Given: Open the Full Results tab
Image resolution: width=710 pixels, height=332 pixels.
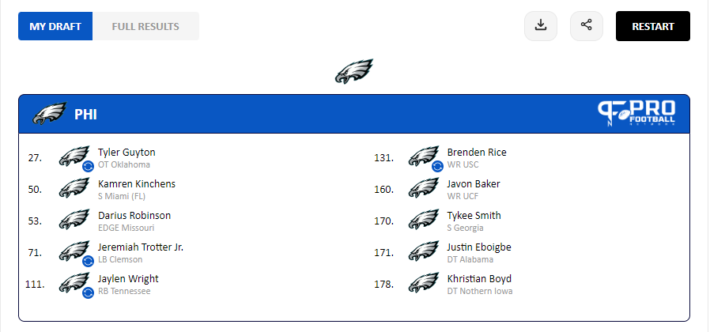Looking at the screenshot, I should (145, 26).
